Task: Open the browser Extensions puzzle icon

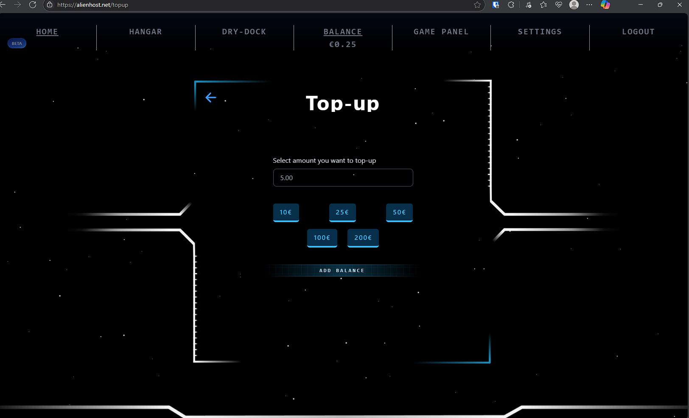Action: pos(511,5)
